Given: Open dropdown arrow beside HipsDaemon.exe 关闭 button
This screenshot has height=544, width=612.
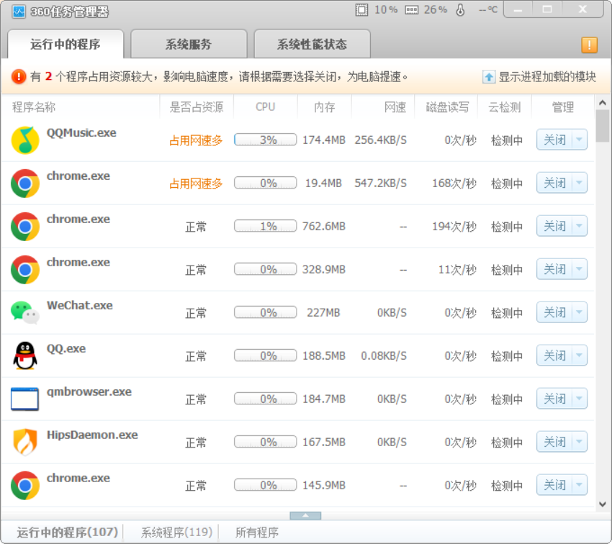Looking at the screenshot, I should pos(580,443).
